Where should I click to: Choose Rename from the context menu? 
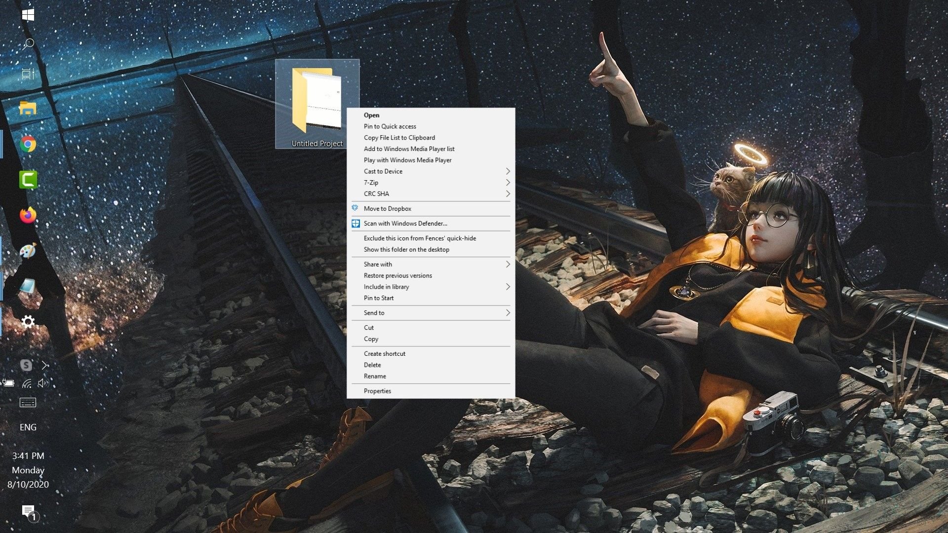(431, 376)
